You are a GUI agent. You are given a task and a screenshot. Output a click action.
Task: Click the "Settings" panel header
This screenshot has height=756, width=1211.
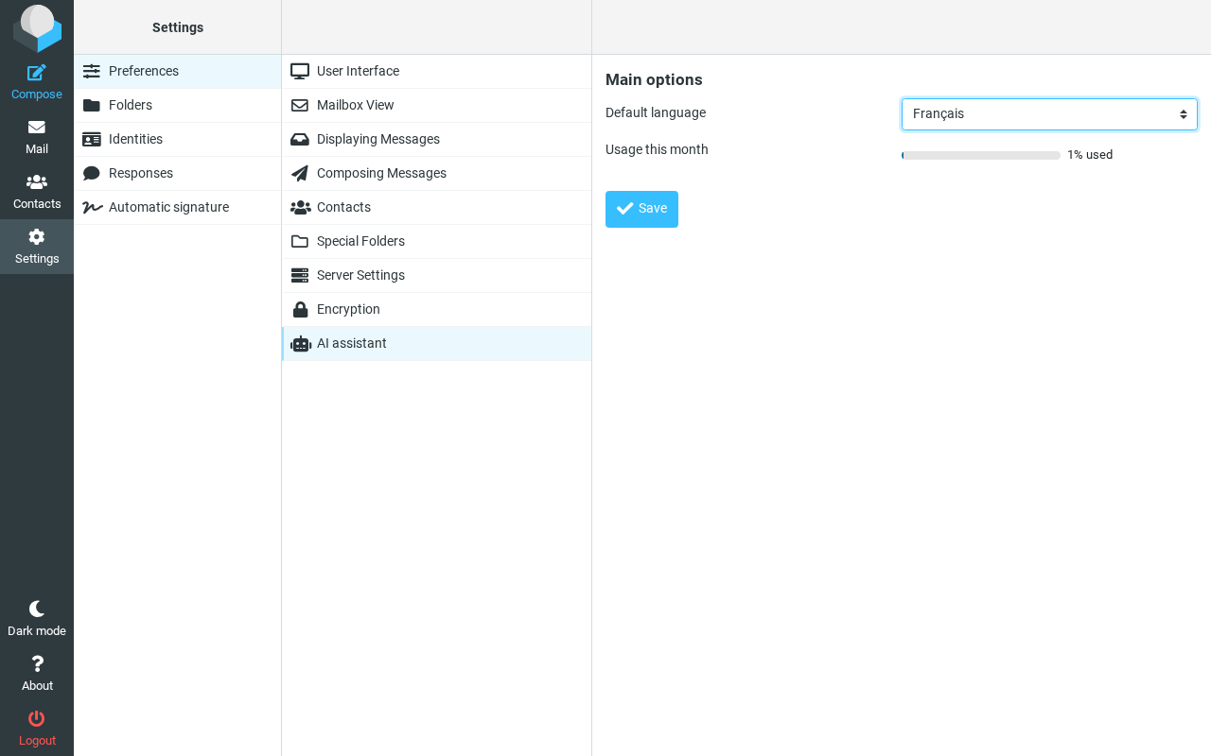[x=178, y=27]
